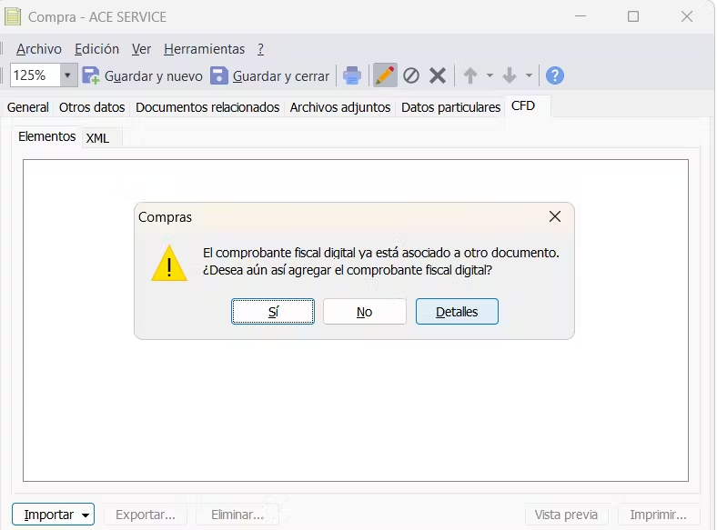717x530 pixels.
Task: Close the Compras warning dialog
Action: click(555, 217)
